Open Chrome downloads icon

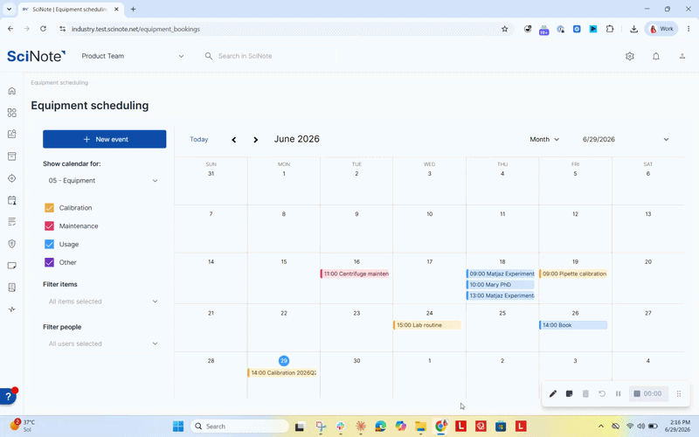click(x=633, y=29)
